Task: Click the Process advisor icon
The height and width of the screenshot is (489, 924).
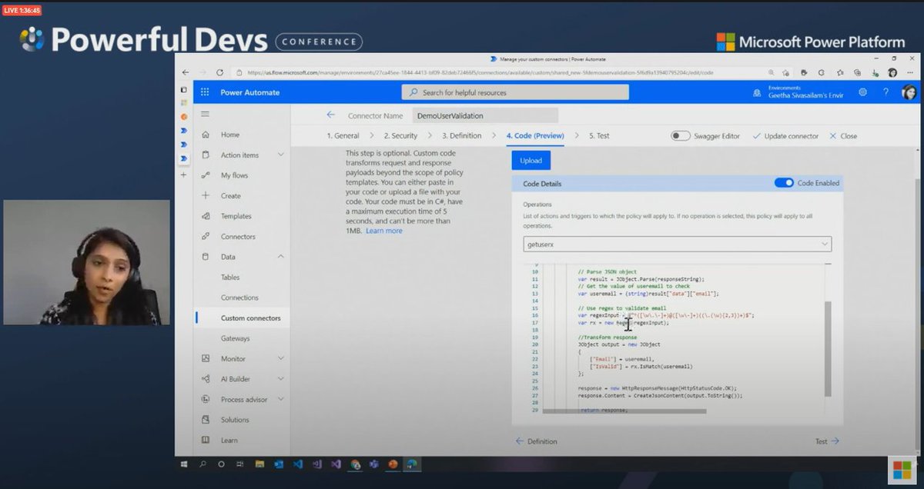Action: [206, 399]
